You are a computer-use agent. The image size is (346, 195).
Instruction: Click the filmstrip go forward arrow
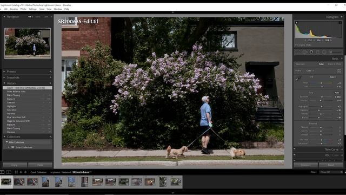coord(25,172)
